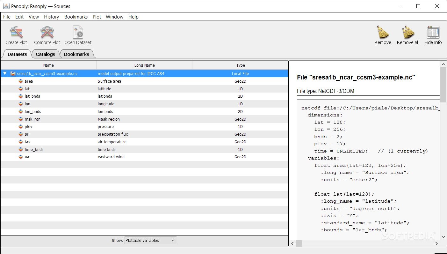Click the Create Plot toolbar icon

[16, 32]
